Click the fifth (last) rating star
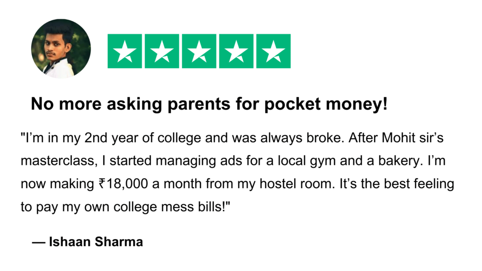The height and width of the screenshot is (271, 482). pyautogui.click(x=273, y=51)
